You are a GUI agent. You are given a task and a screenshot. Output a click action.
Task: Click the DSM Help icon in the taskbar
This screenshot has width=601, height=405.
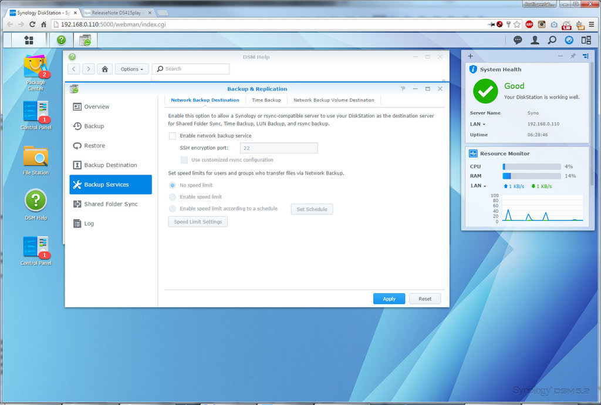coord(61,40)
